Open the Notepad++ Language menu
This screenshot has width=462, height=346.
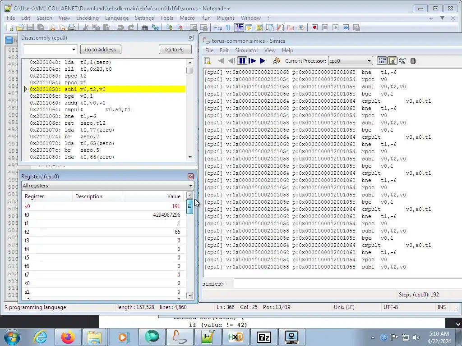coord(117,18)
